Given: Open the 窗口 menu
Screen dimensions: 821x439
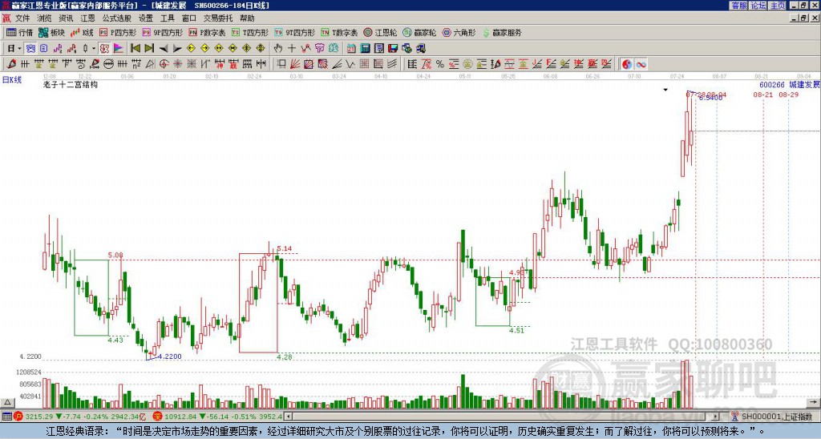Looking at the screenshot, I should (x=188, y=18).
